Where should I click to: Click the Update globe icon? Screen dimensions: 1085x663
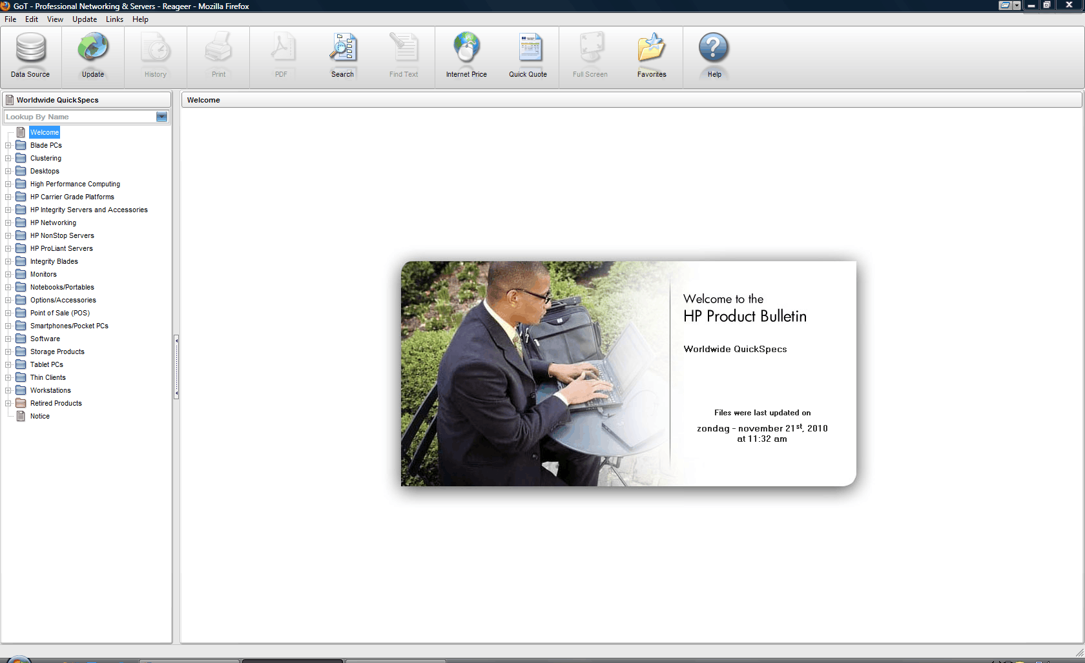(x=93, y=48)
